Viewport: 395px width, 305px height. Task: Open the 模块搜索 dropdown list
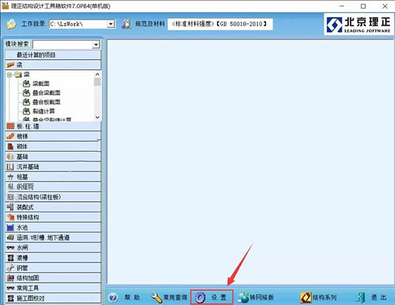point(96,45)
